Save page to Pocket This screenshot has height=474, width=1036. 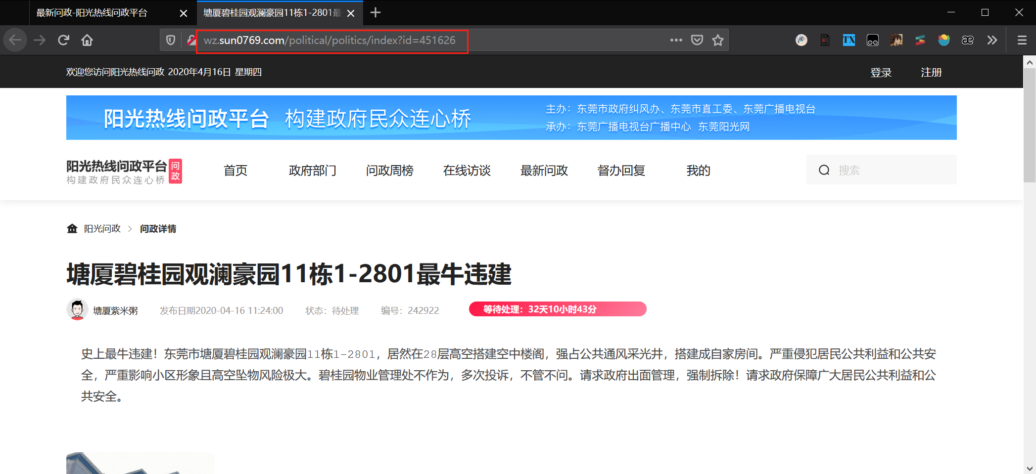(697, 40)
